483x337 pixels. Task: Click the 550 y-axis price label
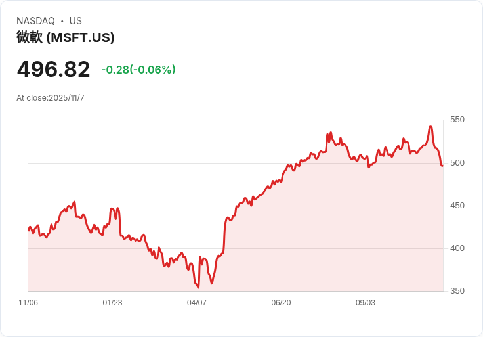(457, 120)
